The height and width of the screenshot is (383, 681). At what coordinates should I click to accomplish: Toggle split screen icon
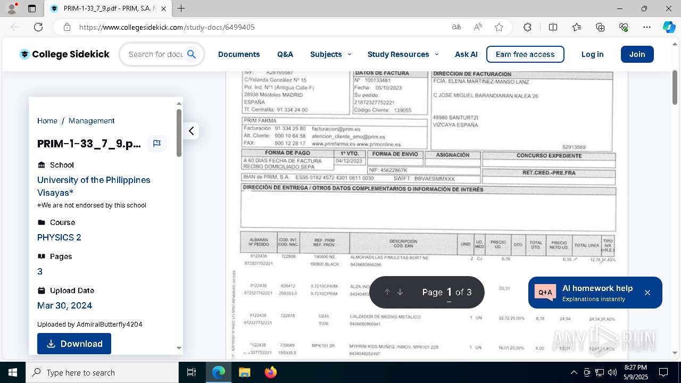pos(553,27)
